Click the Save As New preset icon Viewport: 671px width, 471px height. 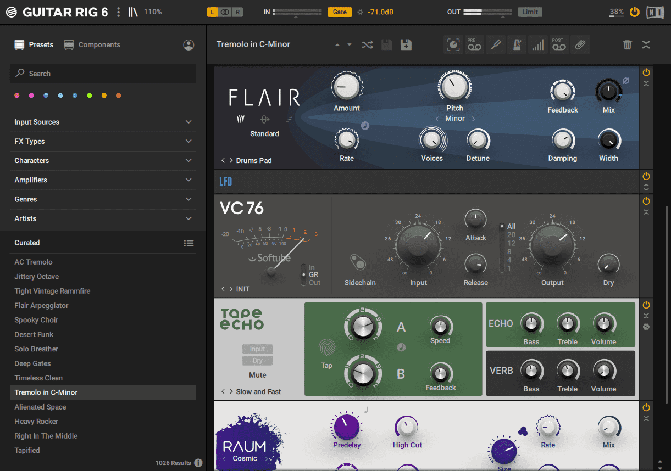(x=406, y=45)
